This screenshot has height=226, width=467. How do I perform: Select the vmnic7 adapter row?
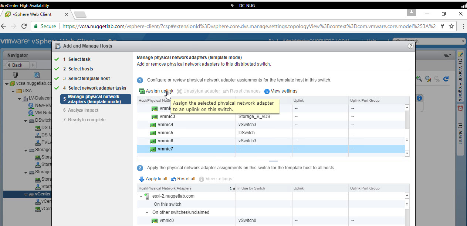pos(165,149)
